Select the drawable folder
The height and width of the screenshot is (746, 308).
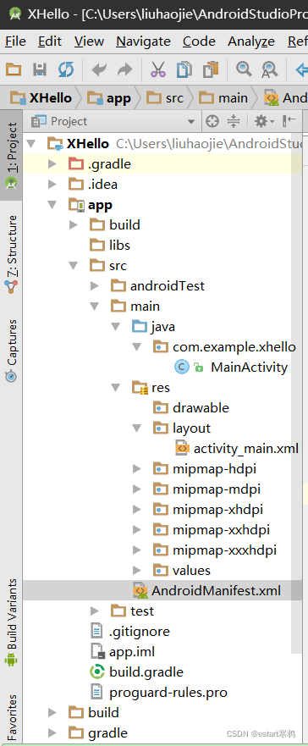click(x=201, y=408)
